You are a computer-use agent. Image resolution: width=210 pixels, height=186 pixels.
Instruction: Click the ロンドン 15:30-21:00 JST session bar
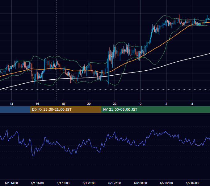click(x=65, y=109)
